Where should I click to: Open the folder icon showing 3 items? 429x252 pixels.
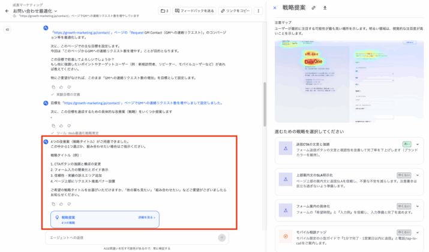164,11
